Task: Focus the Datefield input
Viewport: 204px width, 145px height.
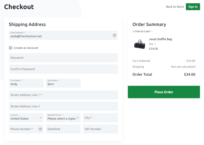Action: pos(63,129)
